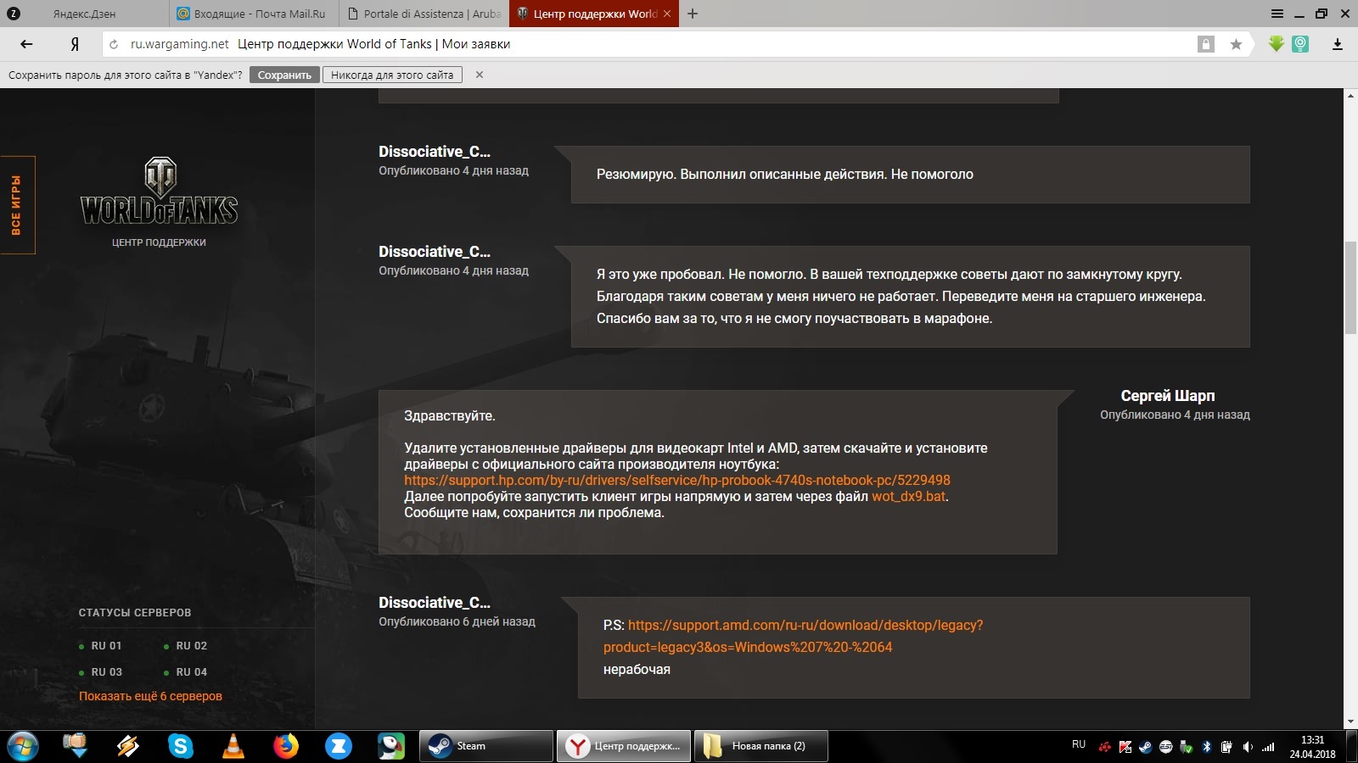Screen dimensions: 1358x763
Task: Click Никогда для этого сайта button
Action: [392, 75]
